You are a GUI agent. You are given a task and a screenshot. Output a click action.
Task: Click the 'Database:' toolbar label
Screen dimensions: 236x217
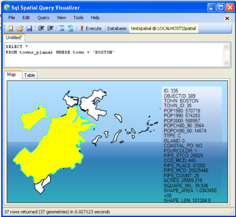(117, 28)
